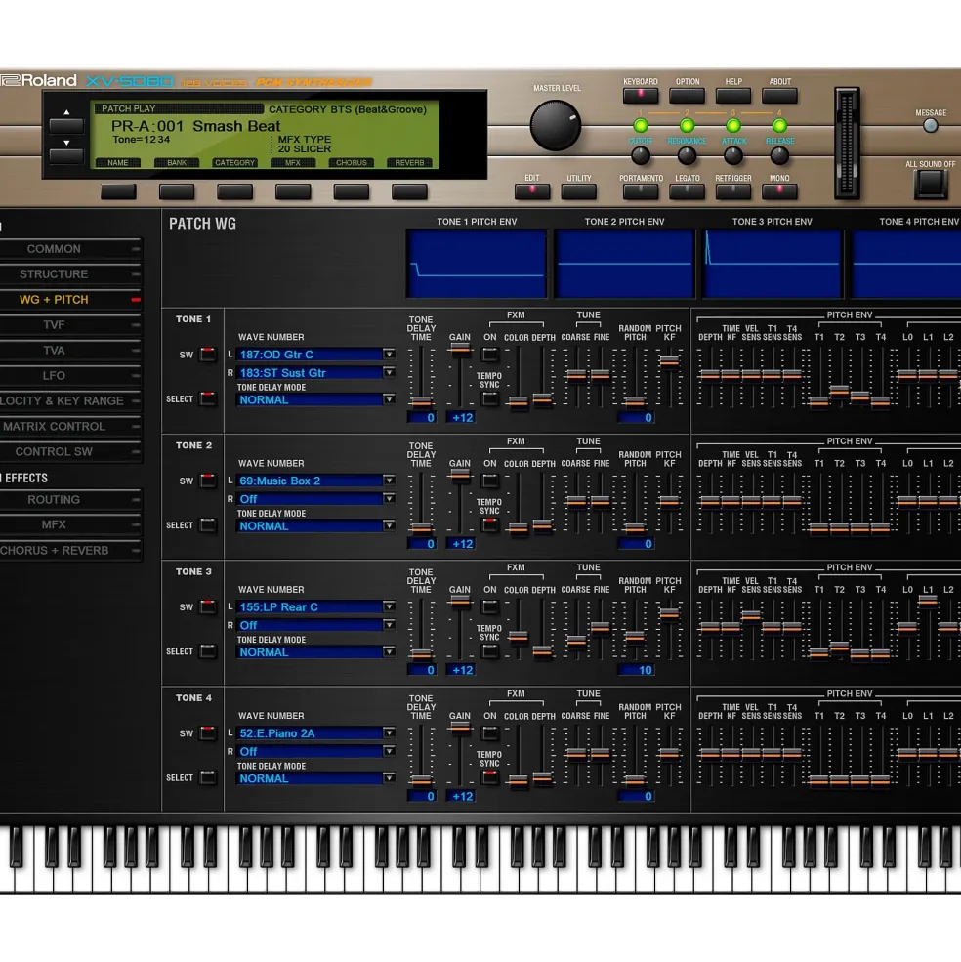This screenshot has width=961, height=962.
Task: Click the patch down arrow button
Action: (x=66, y=156)
